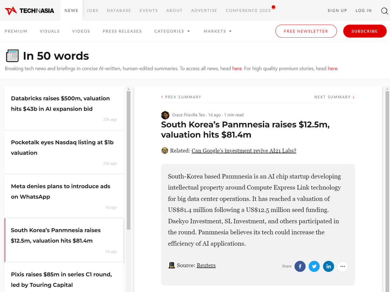Open the search magnifier icon
Screen dimensions: 390x292
coord(384,11)
